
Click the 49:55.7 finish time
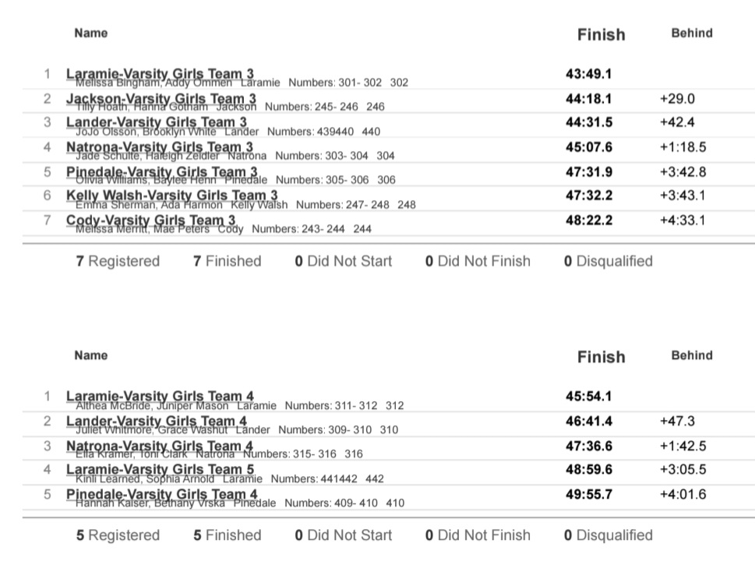click(x=588, y=495)
